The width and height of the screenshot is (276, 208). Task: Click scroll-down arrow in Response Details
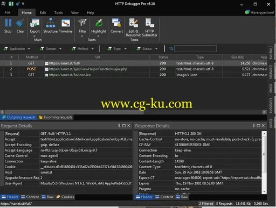pos(264,192)
